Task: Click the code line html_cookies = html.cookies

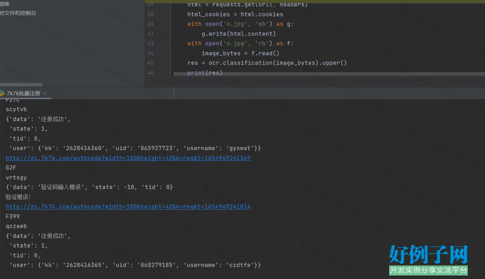Action: click(235, 15)
